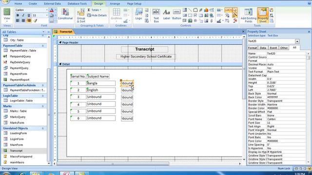The image size is (312, 175).
Task: Select the Format Painter brush icon
Action: coord(35,20)
